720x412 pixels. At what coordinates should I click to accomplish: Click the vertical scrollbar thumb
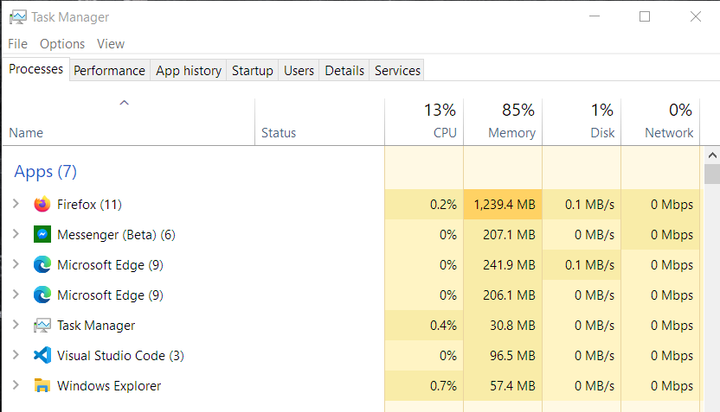tap(712, 174)
